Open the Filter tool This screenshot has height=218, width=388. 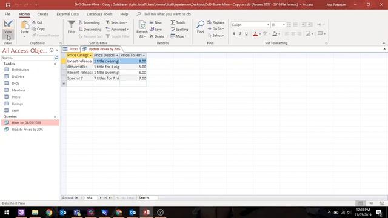coord(72,27)
